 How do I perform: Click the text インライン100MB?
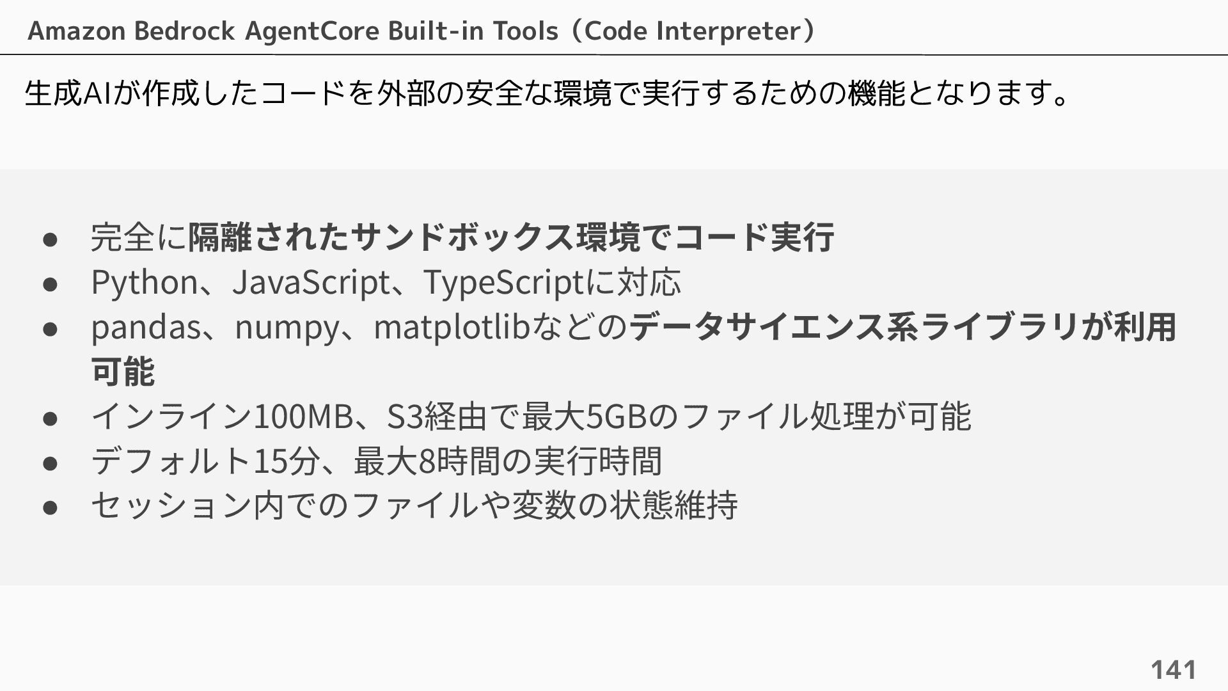[x=222, y=416]
